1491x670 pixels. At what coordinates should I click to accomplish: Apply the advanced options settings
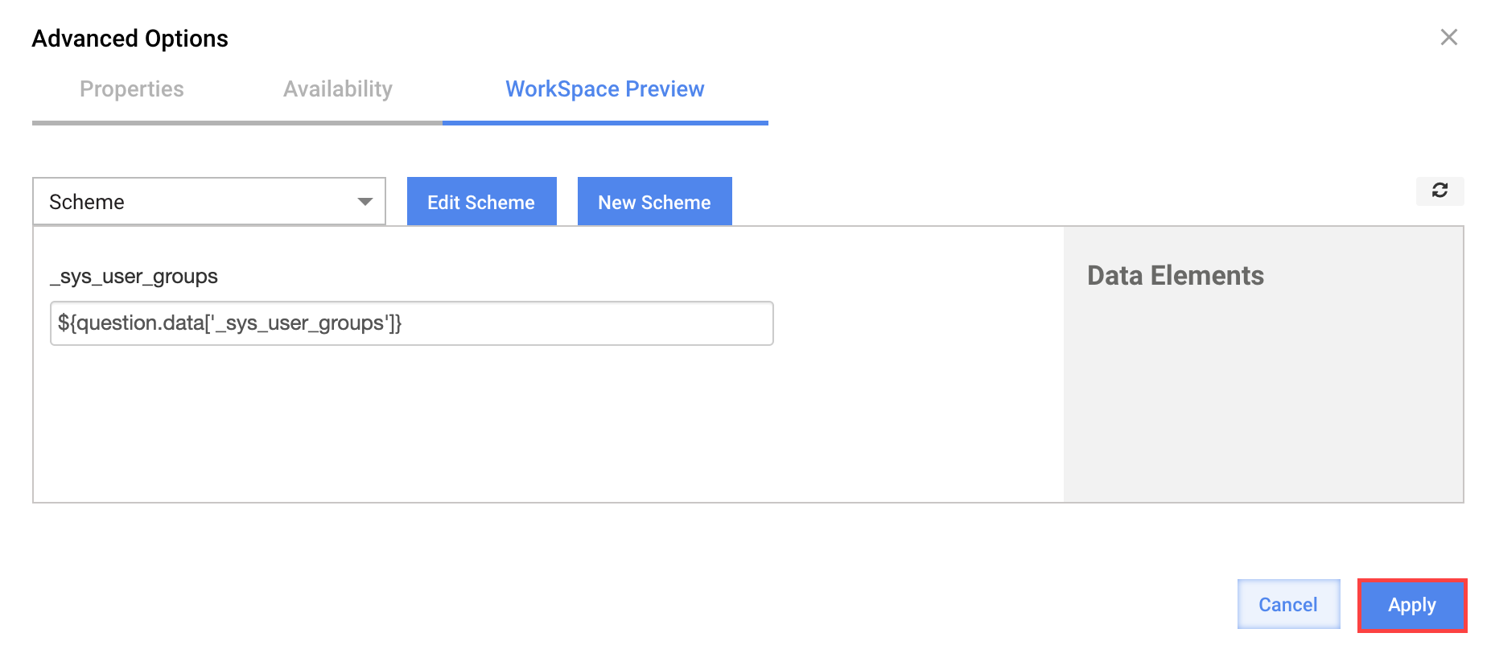1412,605
